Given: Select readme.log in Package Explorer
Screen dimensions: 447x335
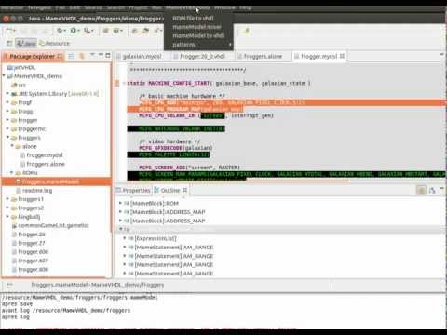Looking at the screenshot, I should (37, 190).
